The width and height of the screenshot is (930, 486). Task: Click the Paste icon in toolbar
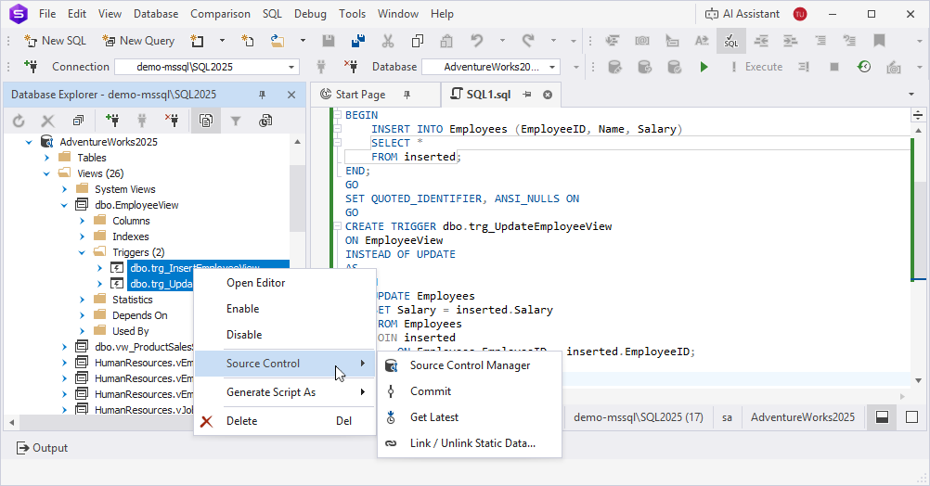446,41
